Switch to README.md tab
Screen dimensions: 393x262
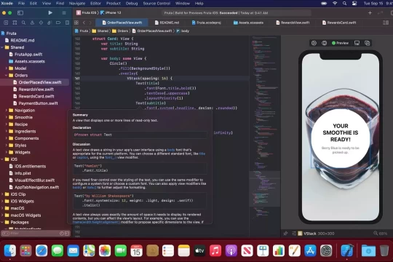pos(167,23)
